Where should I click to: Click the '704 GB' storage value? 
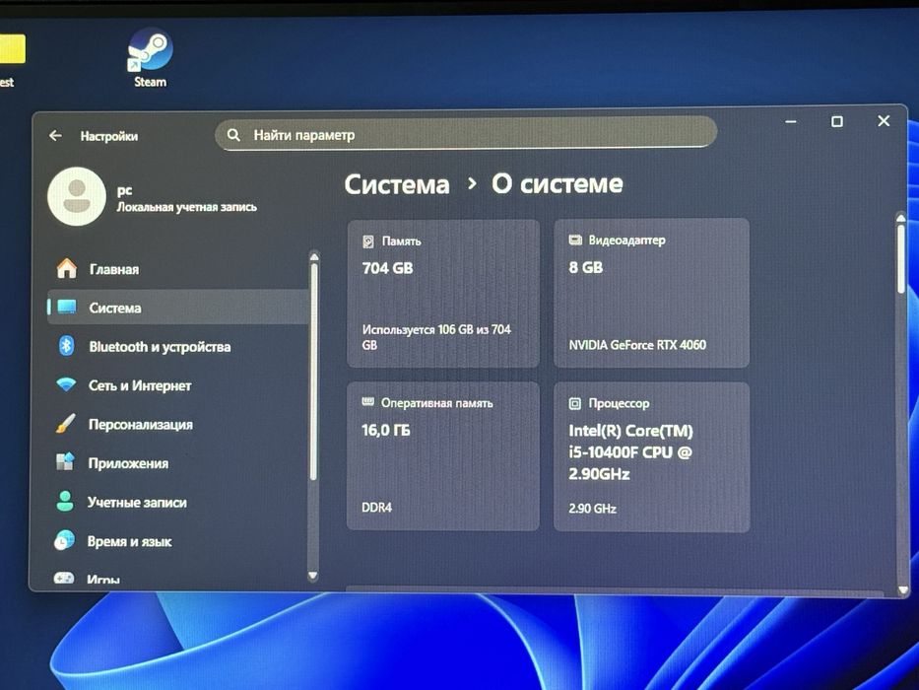[387, 268]
